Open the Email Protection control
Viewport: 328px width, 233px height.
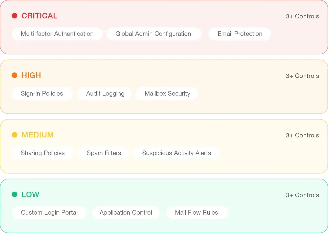(x=240, y=34)
